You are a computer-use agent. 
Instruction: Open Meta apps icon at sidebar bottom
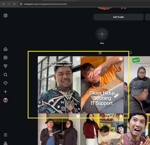click(x=5, y=143)
